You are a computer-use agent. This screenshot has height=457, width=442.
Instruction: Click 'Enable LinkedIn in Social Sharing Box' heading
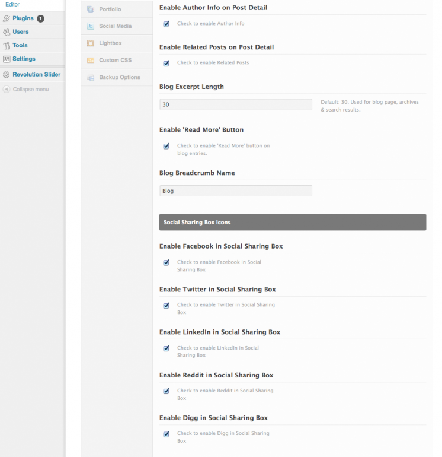(x=220, y=332)
